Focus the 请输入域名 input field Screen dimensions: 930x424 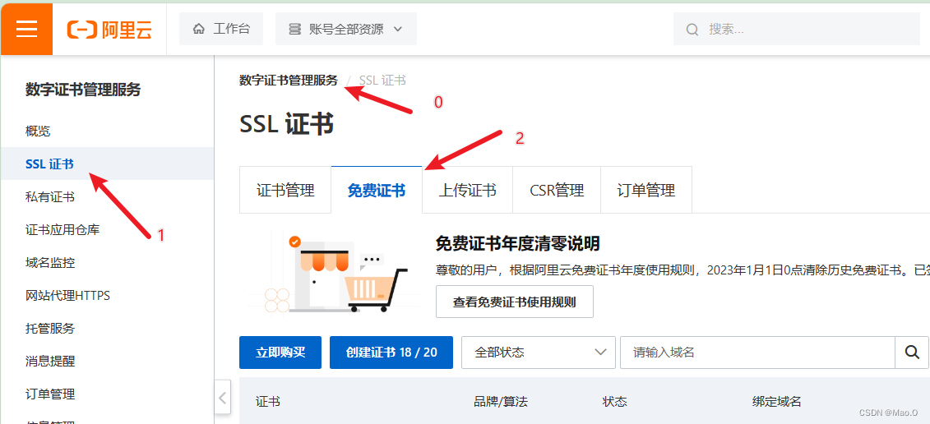(x=757, y=353)
